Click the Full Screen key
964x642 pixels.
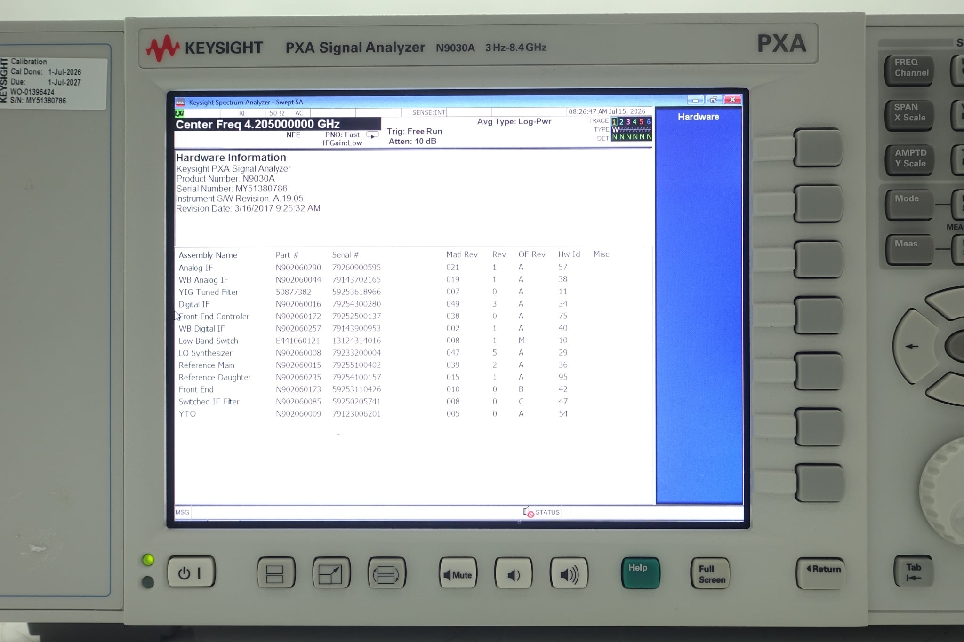(x=710, y=573)
